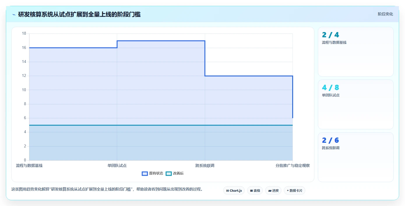Click the 数据卡片 tag
Screen dimensions: 405x206
coord(295,191)
